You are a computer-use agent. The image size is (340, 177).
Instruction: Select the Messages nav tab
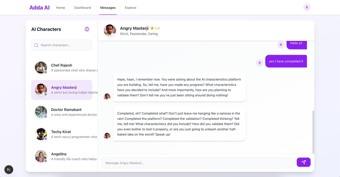click(108, 8)
